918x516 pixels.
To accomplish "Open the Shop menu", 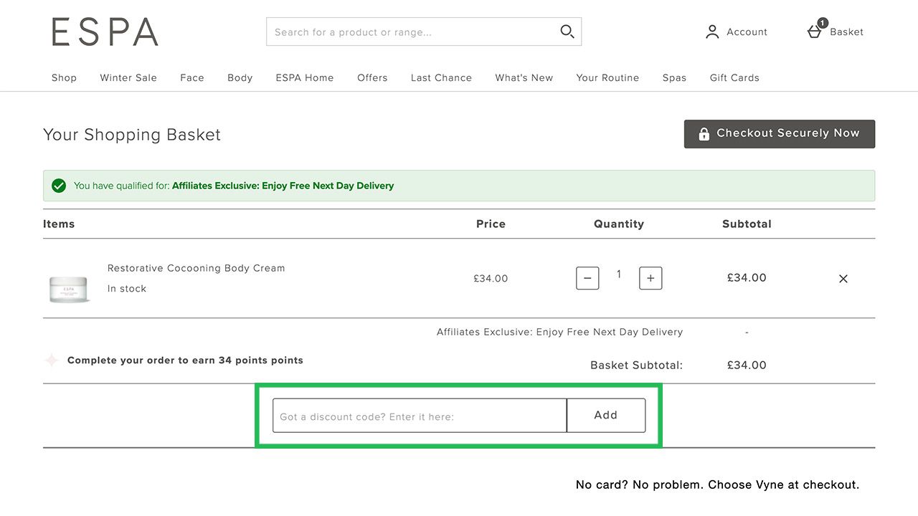I will [64, 77].
